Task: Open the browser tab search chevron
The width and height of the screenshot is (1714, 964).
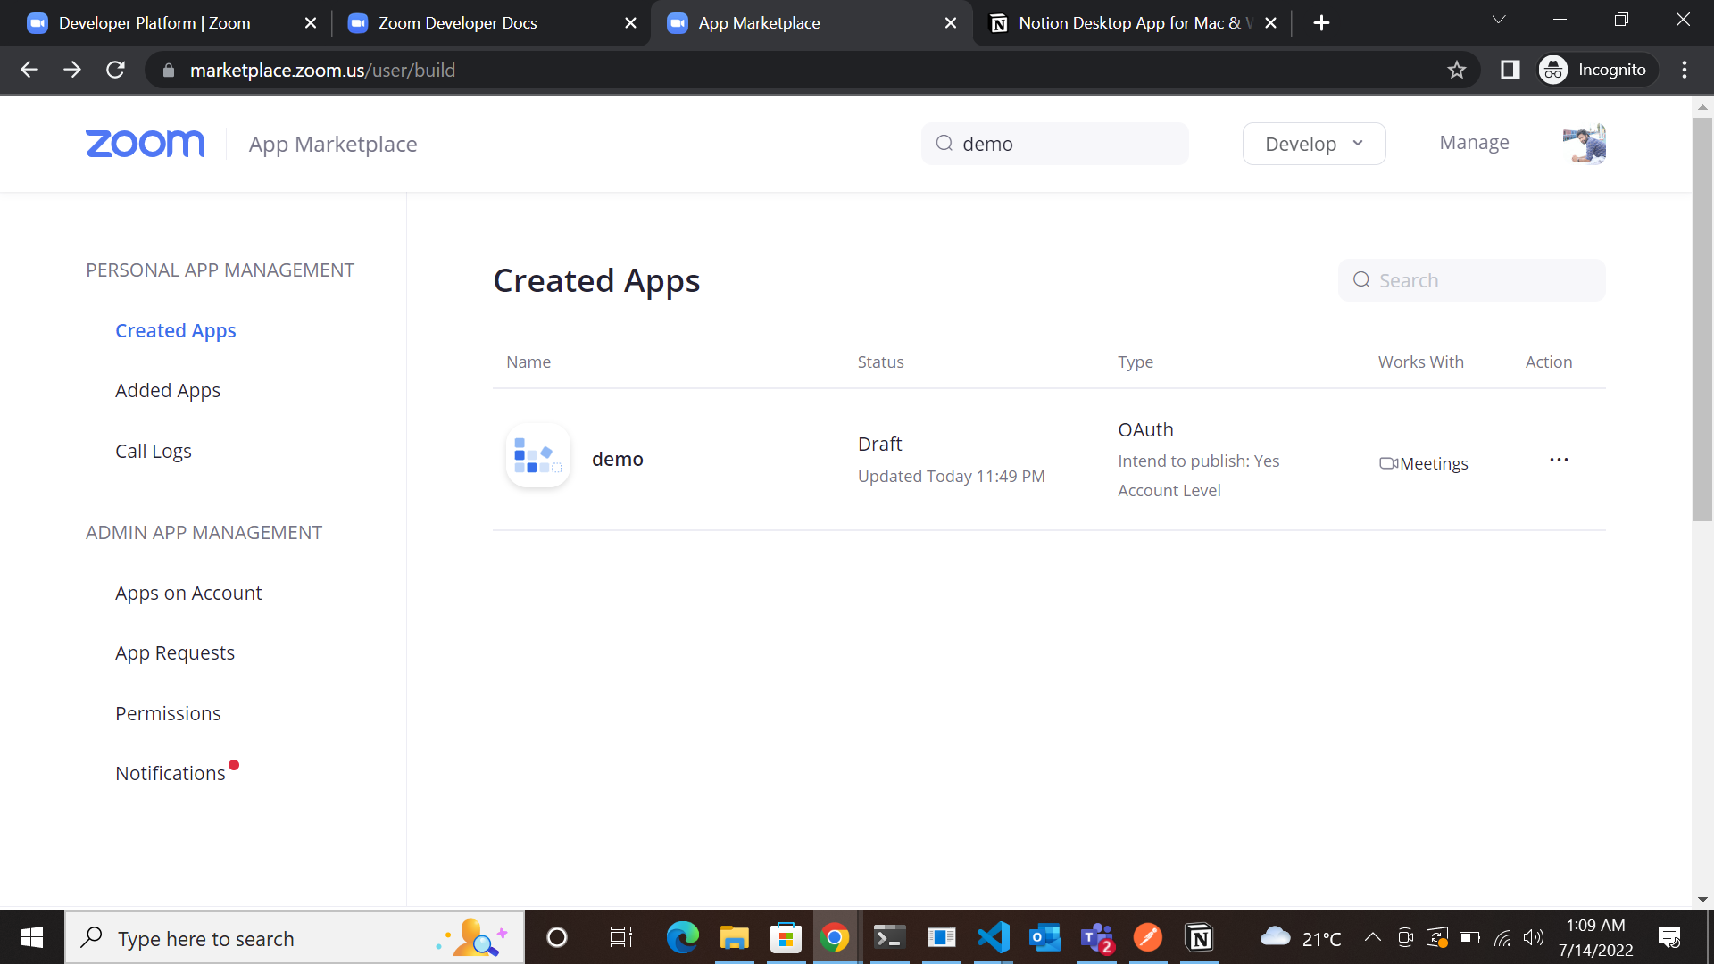Action: click(x=1499, y=19)
